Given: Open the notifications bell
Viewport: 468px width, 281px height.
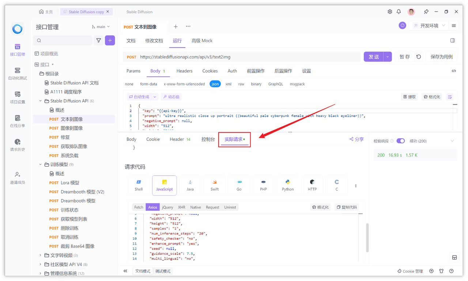Looking at the screenshot, I should click(x=399, y=12).
